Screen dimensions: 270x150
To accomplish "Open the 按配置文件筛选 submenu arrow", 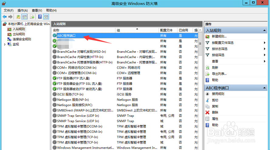I will [x=265, y=43].
